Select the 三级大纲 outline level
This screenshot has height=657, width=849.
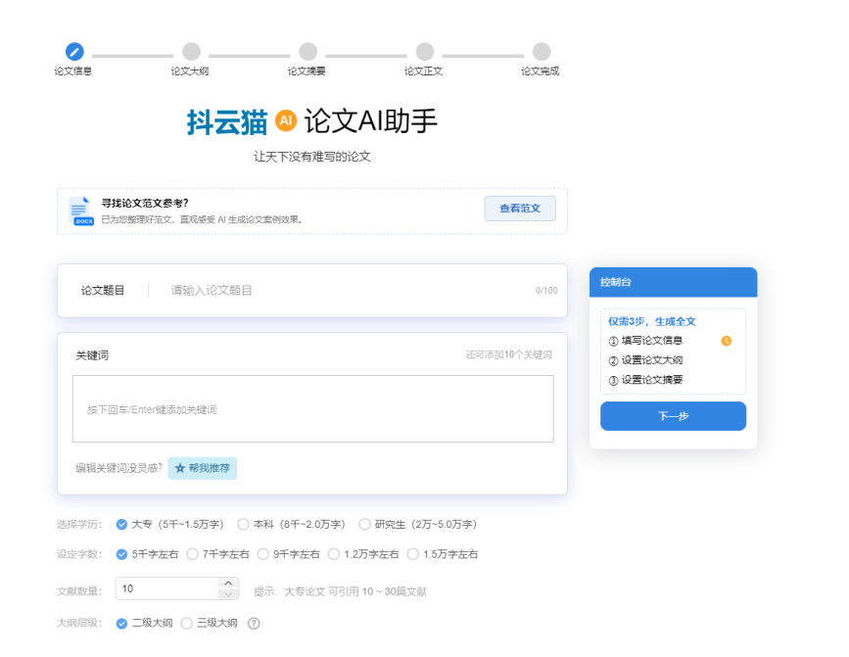pyautogui.click(x=187, y=624)
